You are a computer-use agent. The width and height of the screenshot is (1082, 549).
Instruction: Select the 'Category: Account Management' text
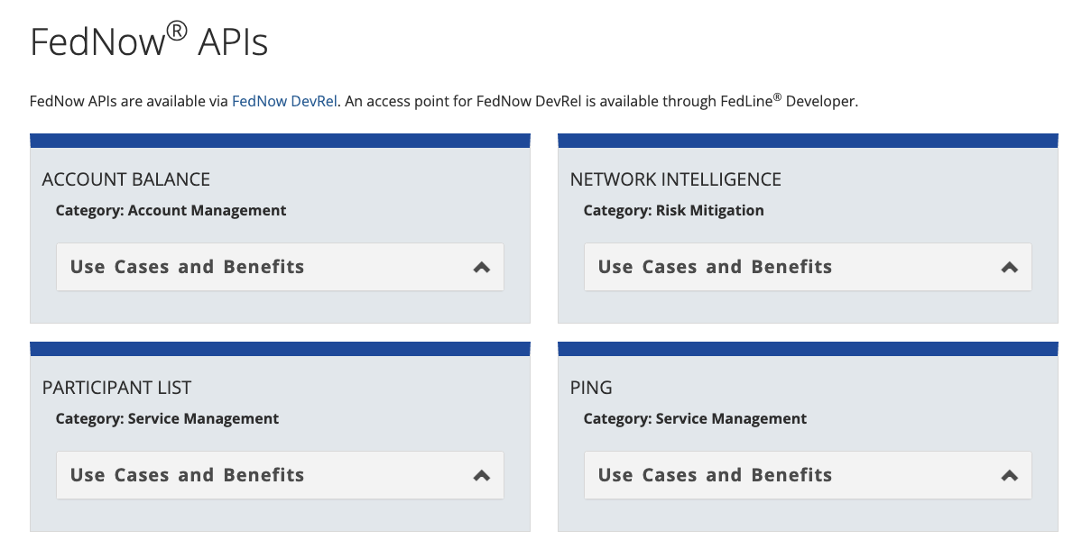click(171, 210)
